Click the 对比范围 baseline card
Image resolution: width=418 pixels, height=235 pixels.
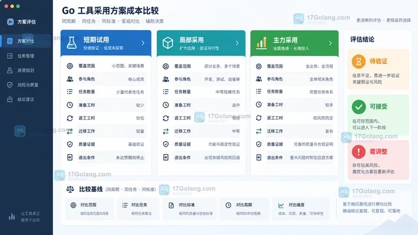pos(89,209)
